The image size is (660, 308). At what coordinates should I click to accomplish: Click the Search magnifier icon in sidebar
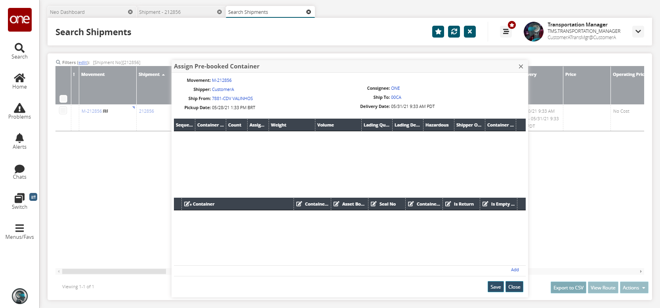(x=19, y=48)
